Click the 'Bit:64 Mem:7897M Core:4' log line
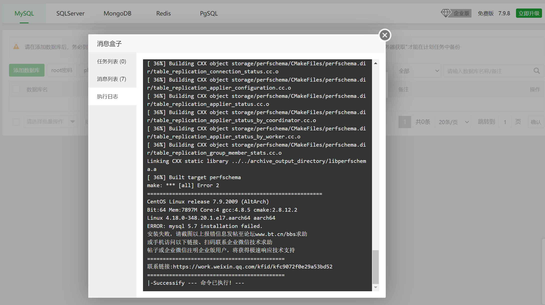545x305 pixels. click(222, 210)
